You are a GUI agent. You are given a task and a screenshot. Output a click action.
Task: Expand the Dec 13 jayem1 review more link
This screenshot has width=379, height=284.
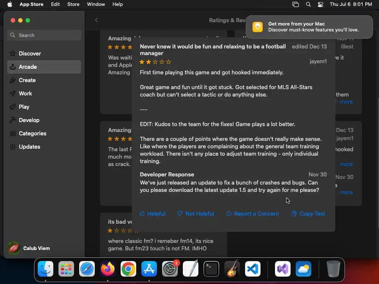pyautogui.click(x=346, y=164)
